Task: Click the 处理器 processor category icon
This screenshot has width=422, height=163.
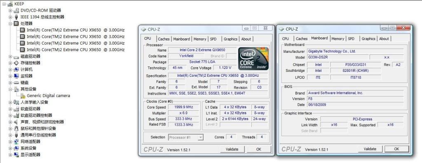Action: [x=16, y=24]
